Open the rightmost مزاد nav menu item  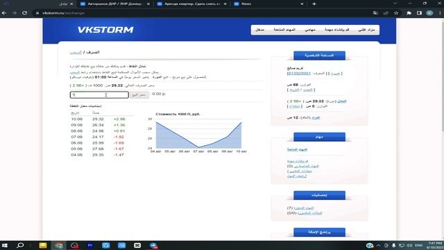(366, 30)
